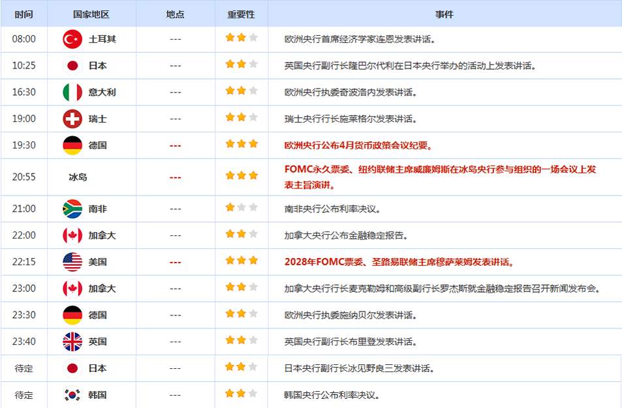This screenshot has height=408, width=622.
Task: Select event 日本央行副行长冰见野良三发表讲话
Action: coord(360,368)
